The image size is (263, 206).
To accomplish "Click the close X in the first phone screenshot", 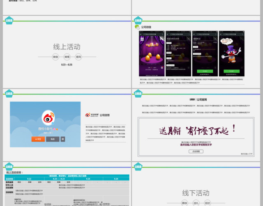I will [x=141, y=34].
